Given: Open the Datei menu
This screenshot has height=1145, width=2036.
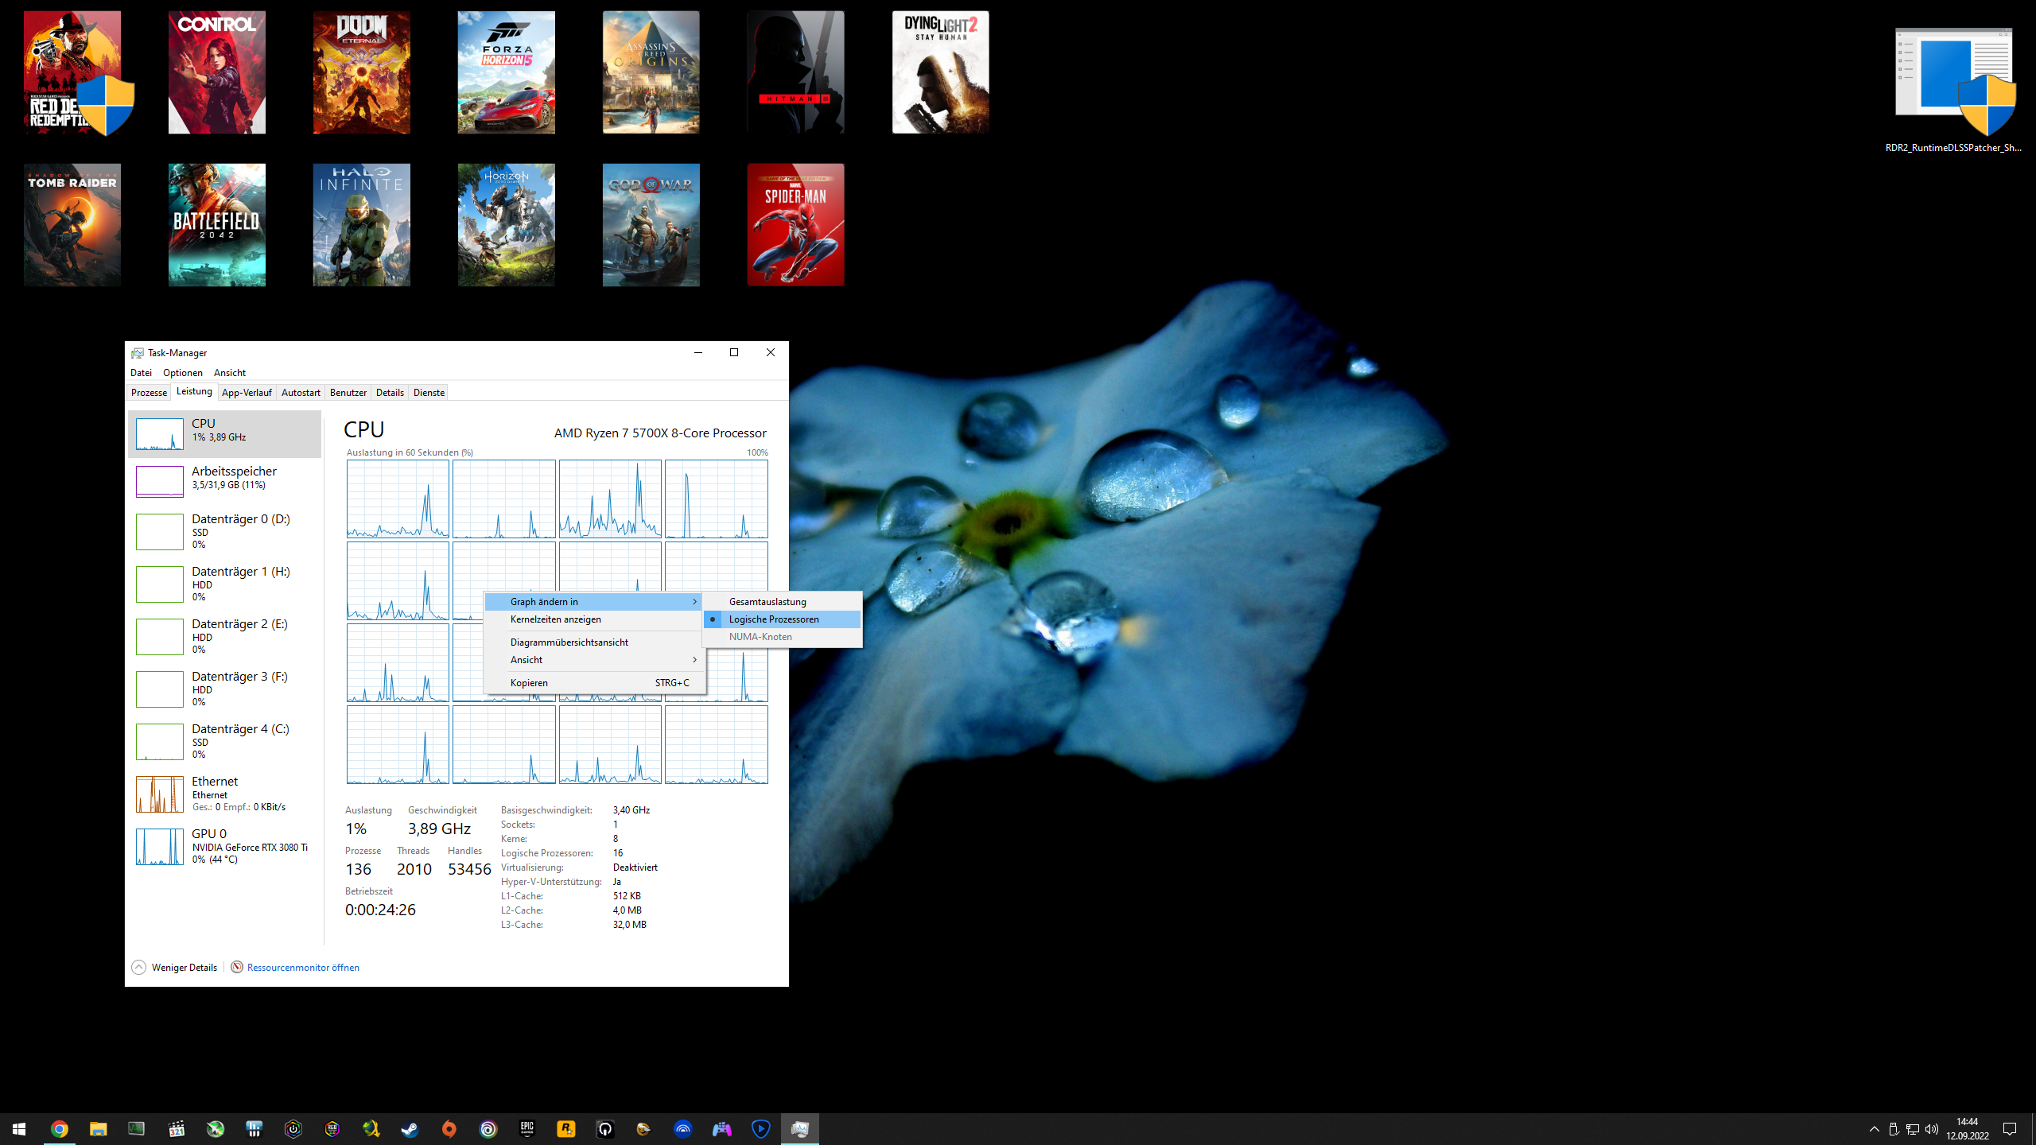Looking at the screenshot, I should coord(141,373).
